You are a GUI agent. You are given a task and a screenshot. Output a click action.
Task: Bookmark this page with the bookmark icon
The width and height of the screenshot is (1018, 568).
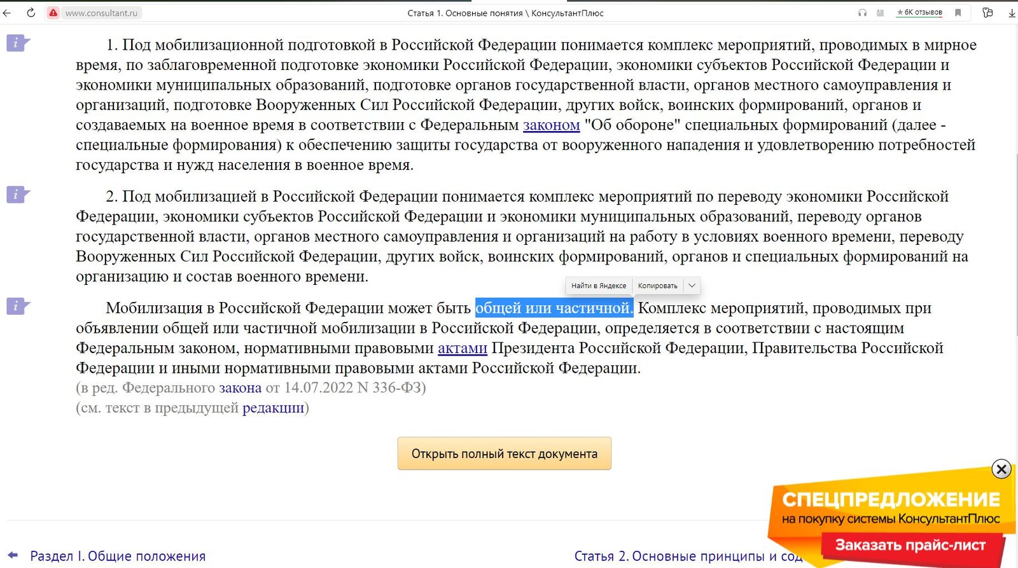[x=958, y=13]
